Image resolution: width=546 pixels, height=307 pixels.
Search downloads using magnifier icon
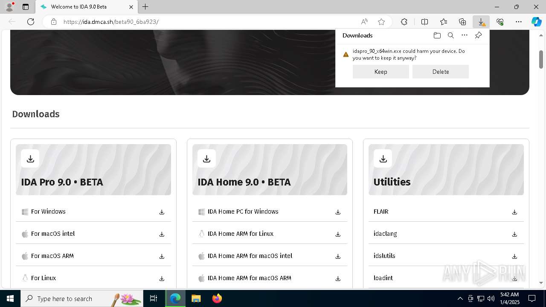451,35
